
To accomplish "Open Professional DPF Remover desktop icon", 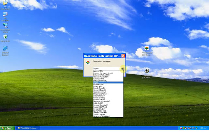I will [147, 51].
